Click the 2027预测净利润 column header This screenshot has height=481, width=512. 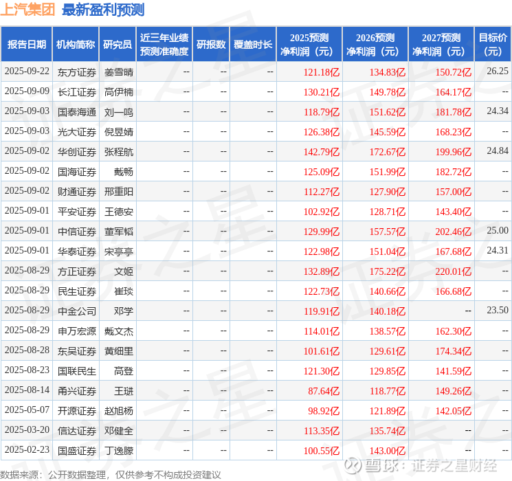[441, 45]
